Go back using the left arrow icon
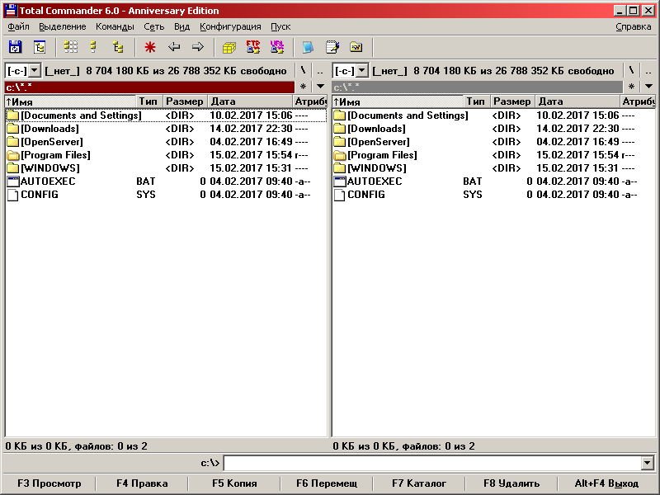This screenshot has height=495, width=660. 174,47
